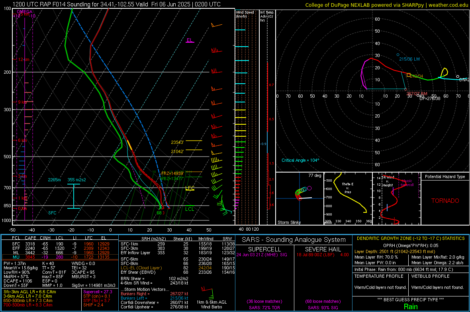Click the FRZ=14959' freezing level label
Image resolution: width=470 pixels, height=312 pixels.
(x=172, y=173)
